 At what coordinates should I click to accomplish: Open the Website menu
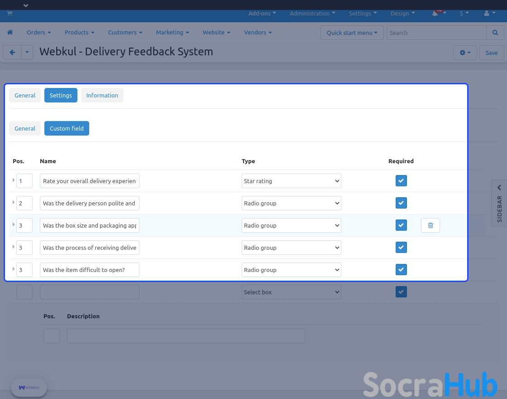point(216,32)
